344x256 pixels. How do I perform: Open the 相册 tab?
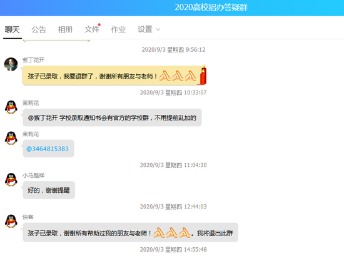[x=66, y=29]
